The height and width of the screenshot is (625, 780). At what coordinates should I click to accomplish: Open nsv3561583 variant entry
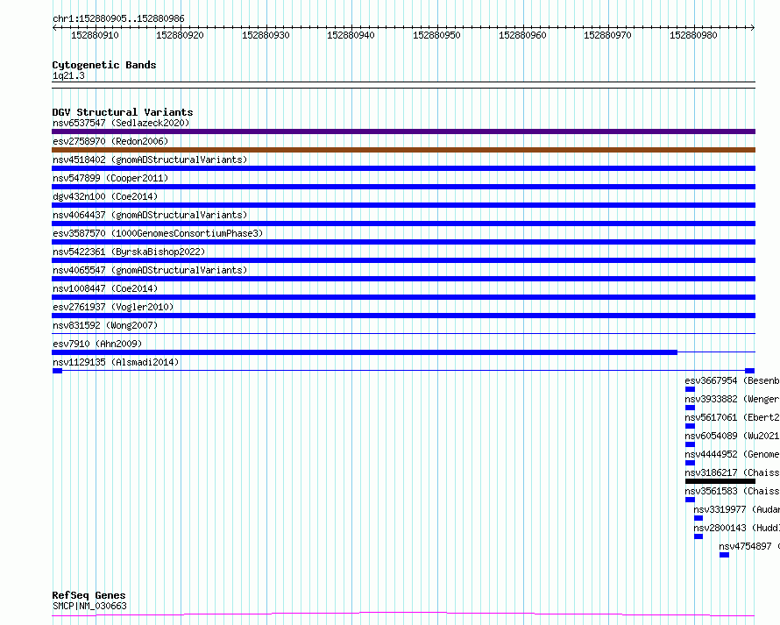pyautogui.click(x=733, y=491)
